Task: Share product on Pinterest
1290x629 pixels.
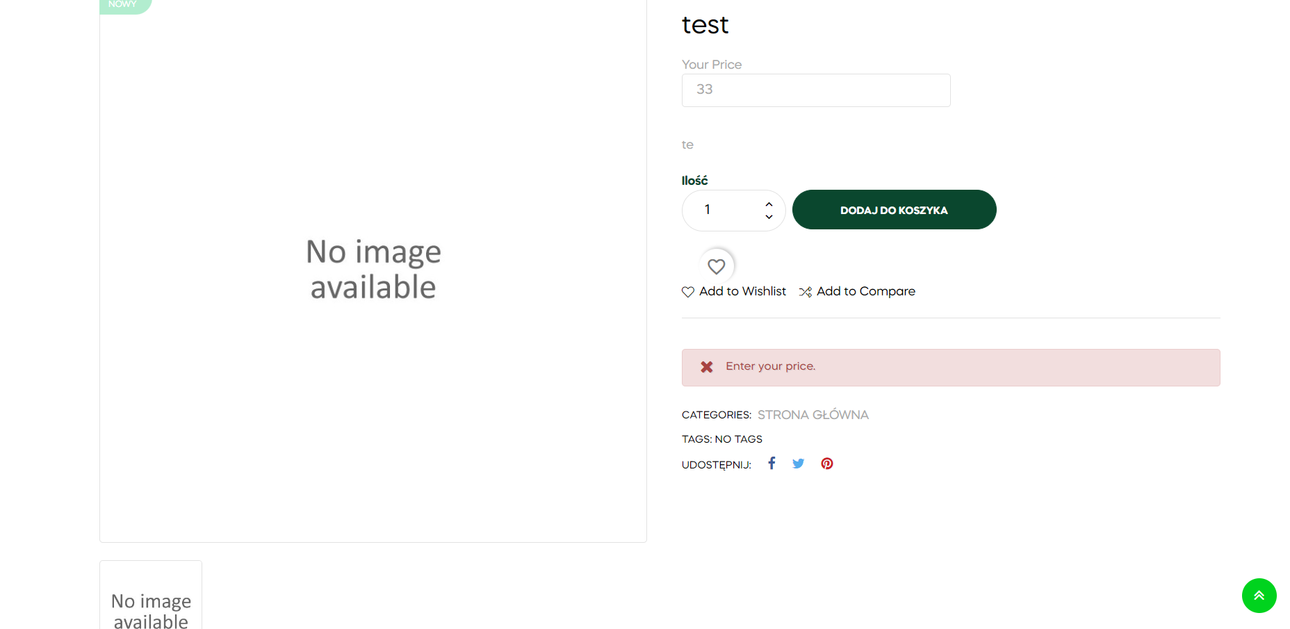Action: (826, 464)
